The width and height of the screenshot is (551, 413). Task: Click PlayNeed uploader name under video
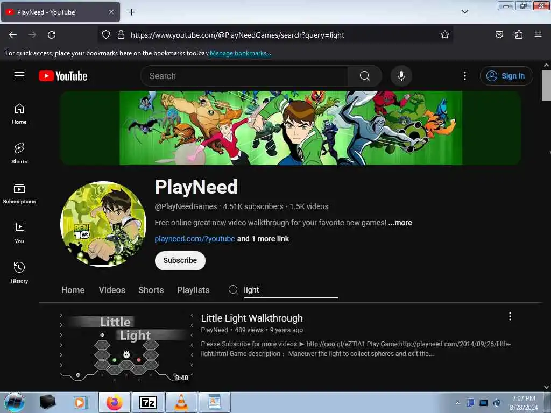[214, 330]
